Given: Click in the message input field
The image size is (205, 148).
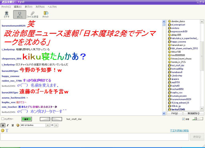Looking at the screenshot, I should pyautogui.click(x=95, y=137).
